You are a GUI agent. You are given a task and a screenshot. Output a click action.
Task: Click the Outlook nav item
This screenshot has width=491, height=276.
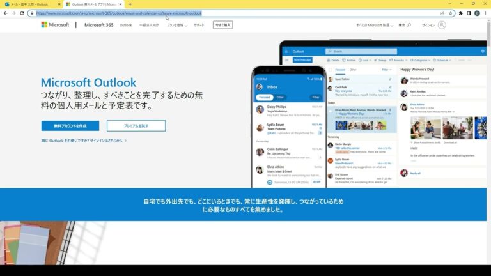click(125, 25)
